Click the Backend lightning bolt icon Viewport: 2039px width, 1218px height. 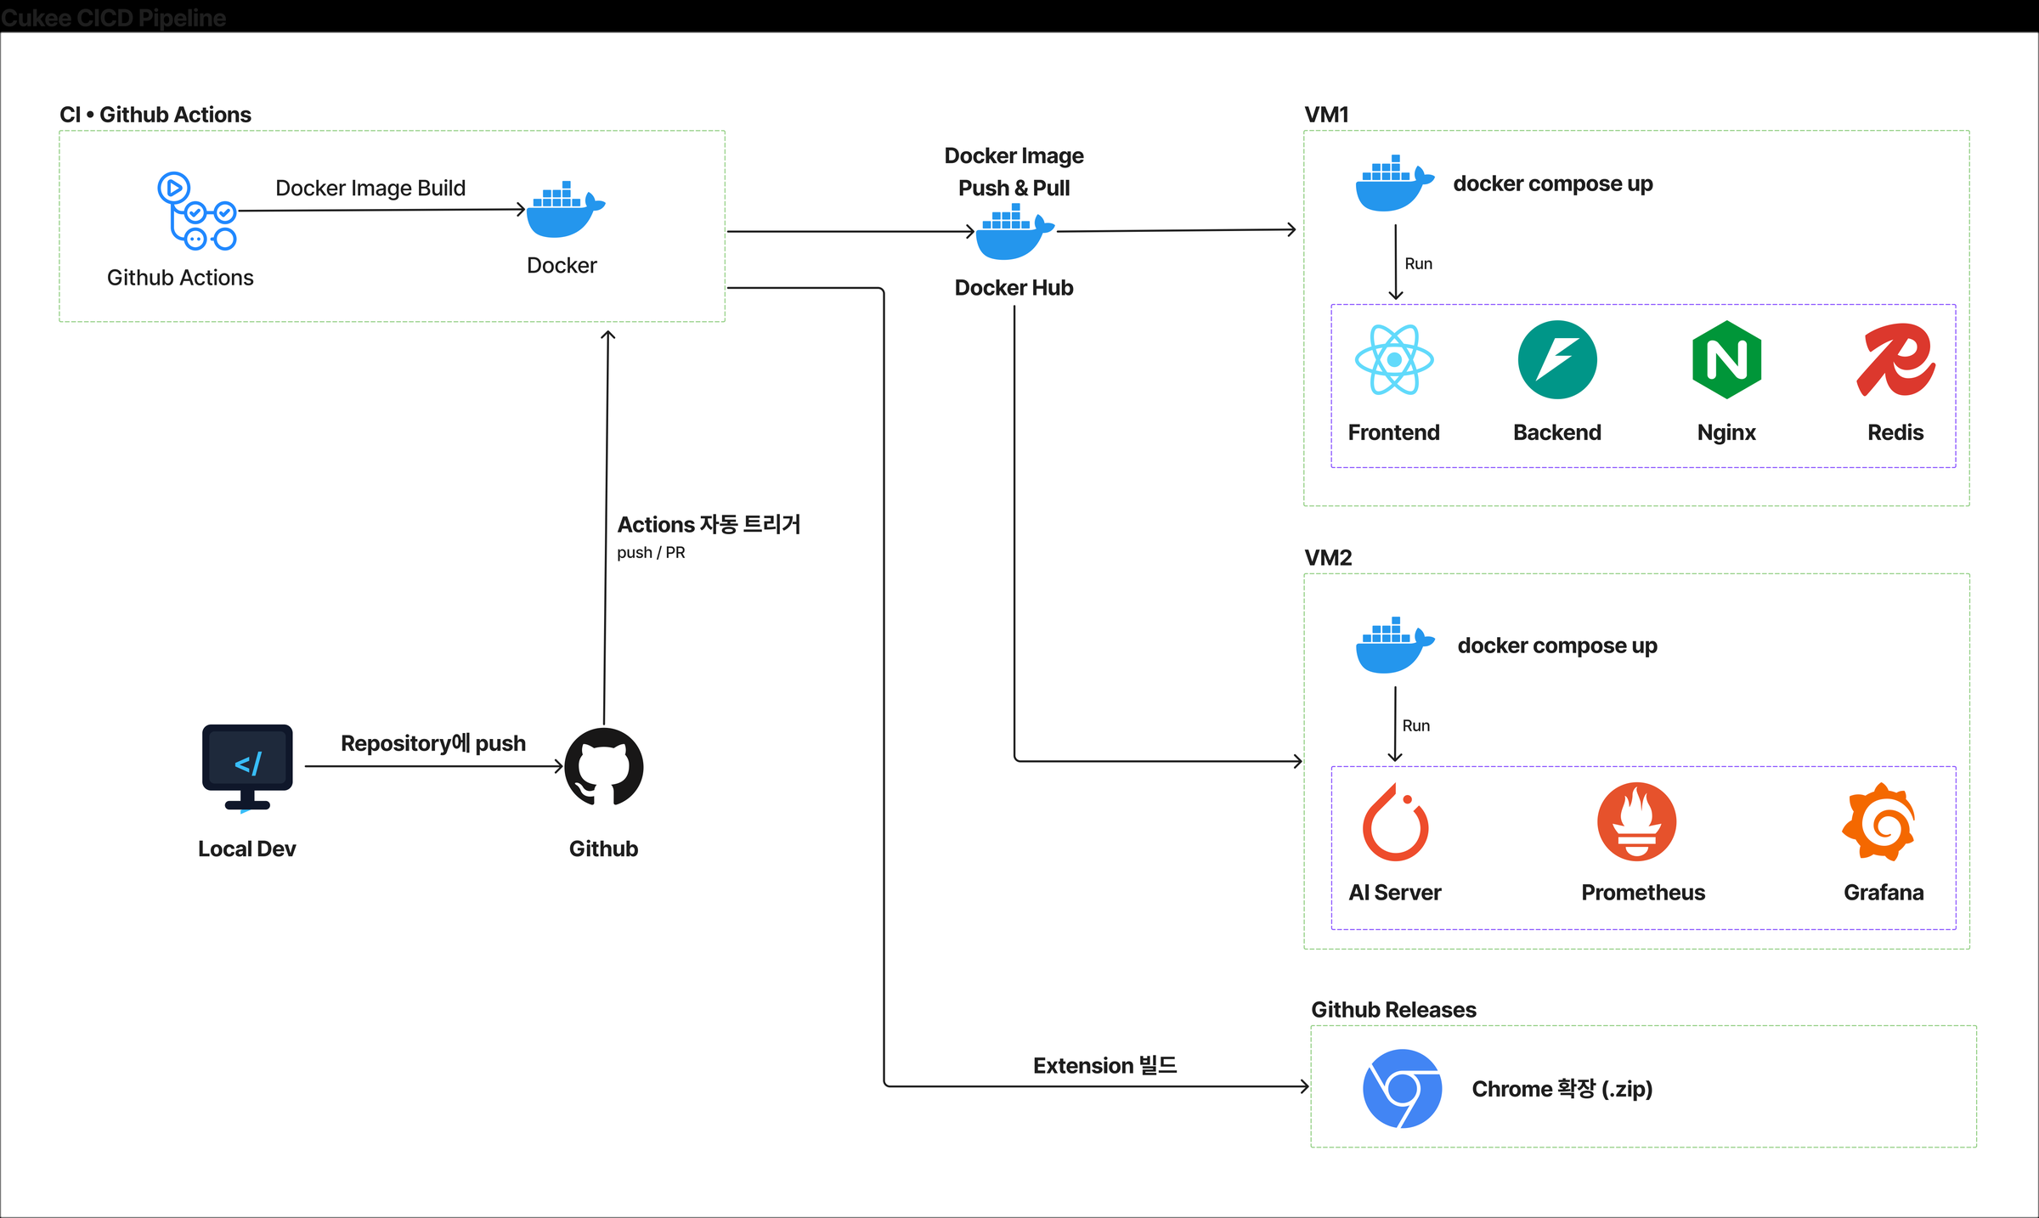1557,359
